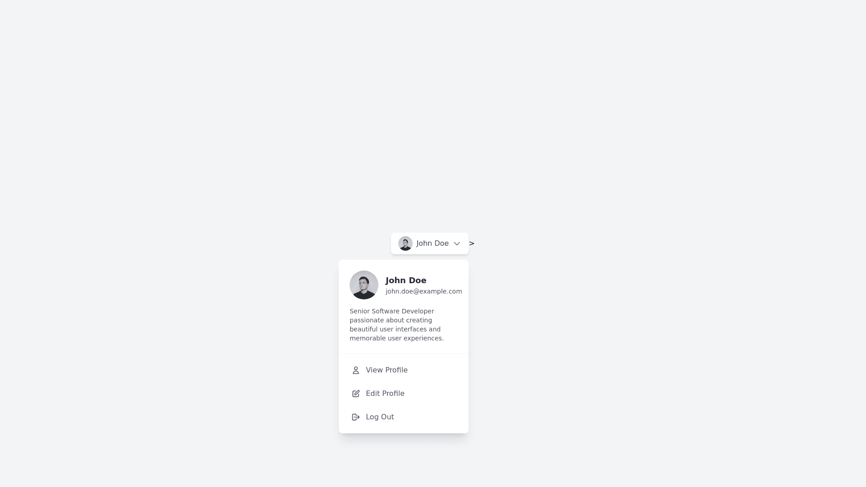Click the large profile avatar in the card
866x487 pixels.
tap(364, 285)
